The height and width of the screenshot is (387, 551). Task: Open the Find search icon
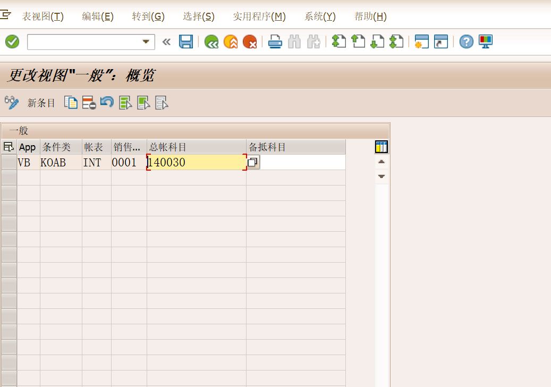coord(294,41)
